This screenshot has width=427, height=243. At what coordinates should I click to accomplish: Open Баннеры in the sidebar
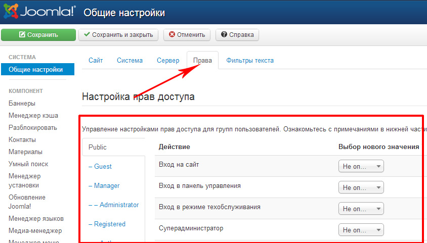pyautogui.click(x=22, y=103)
